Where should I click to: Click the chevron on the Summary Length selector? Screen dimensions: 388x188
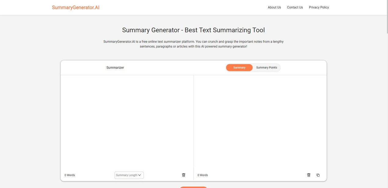[139, 174]
